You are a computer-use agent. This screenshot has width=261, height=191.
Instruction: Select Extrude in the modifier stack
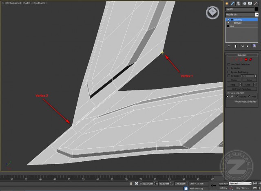238,23
